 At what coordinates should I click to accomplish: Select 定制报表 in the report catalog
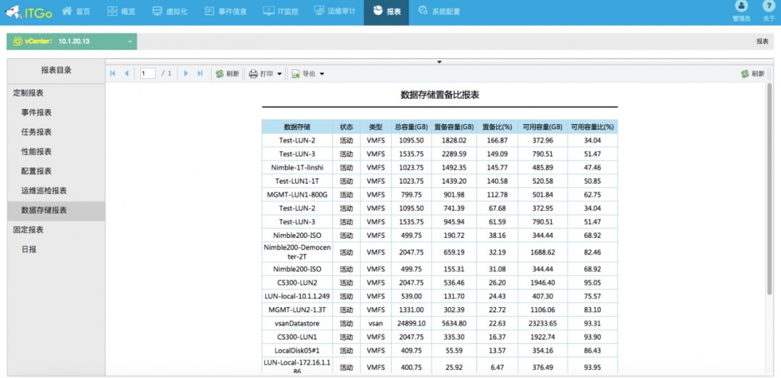click(x=28, y=93)
